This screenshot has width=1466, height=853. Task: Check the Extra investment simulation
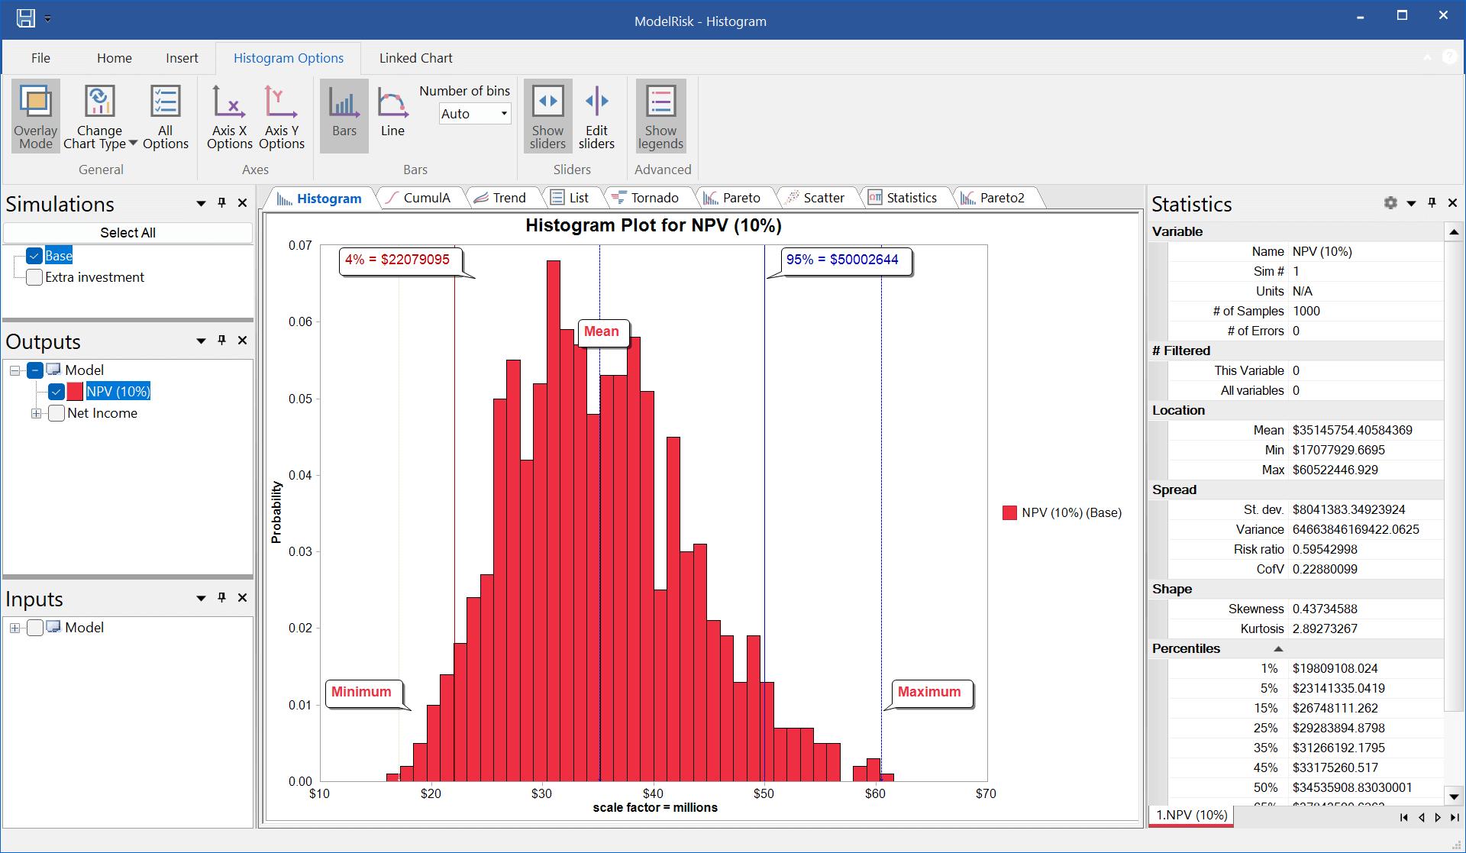tap(34, 277)
